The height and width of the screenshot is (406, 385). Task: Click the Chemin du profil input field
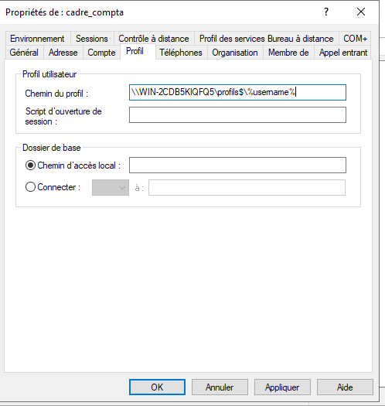(237, 93)
